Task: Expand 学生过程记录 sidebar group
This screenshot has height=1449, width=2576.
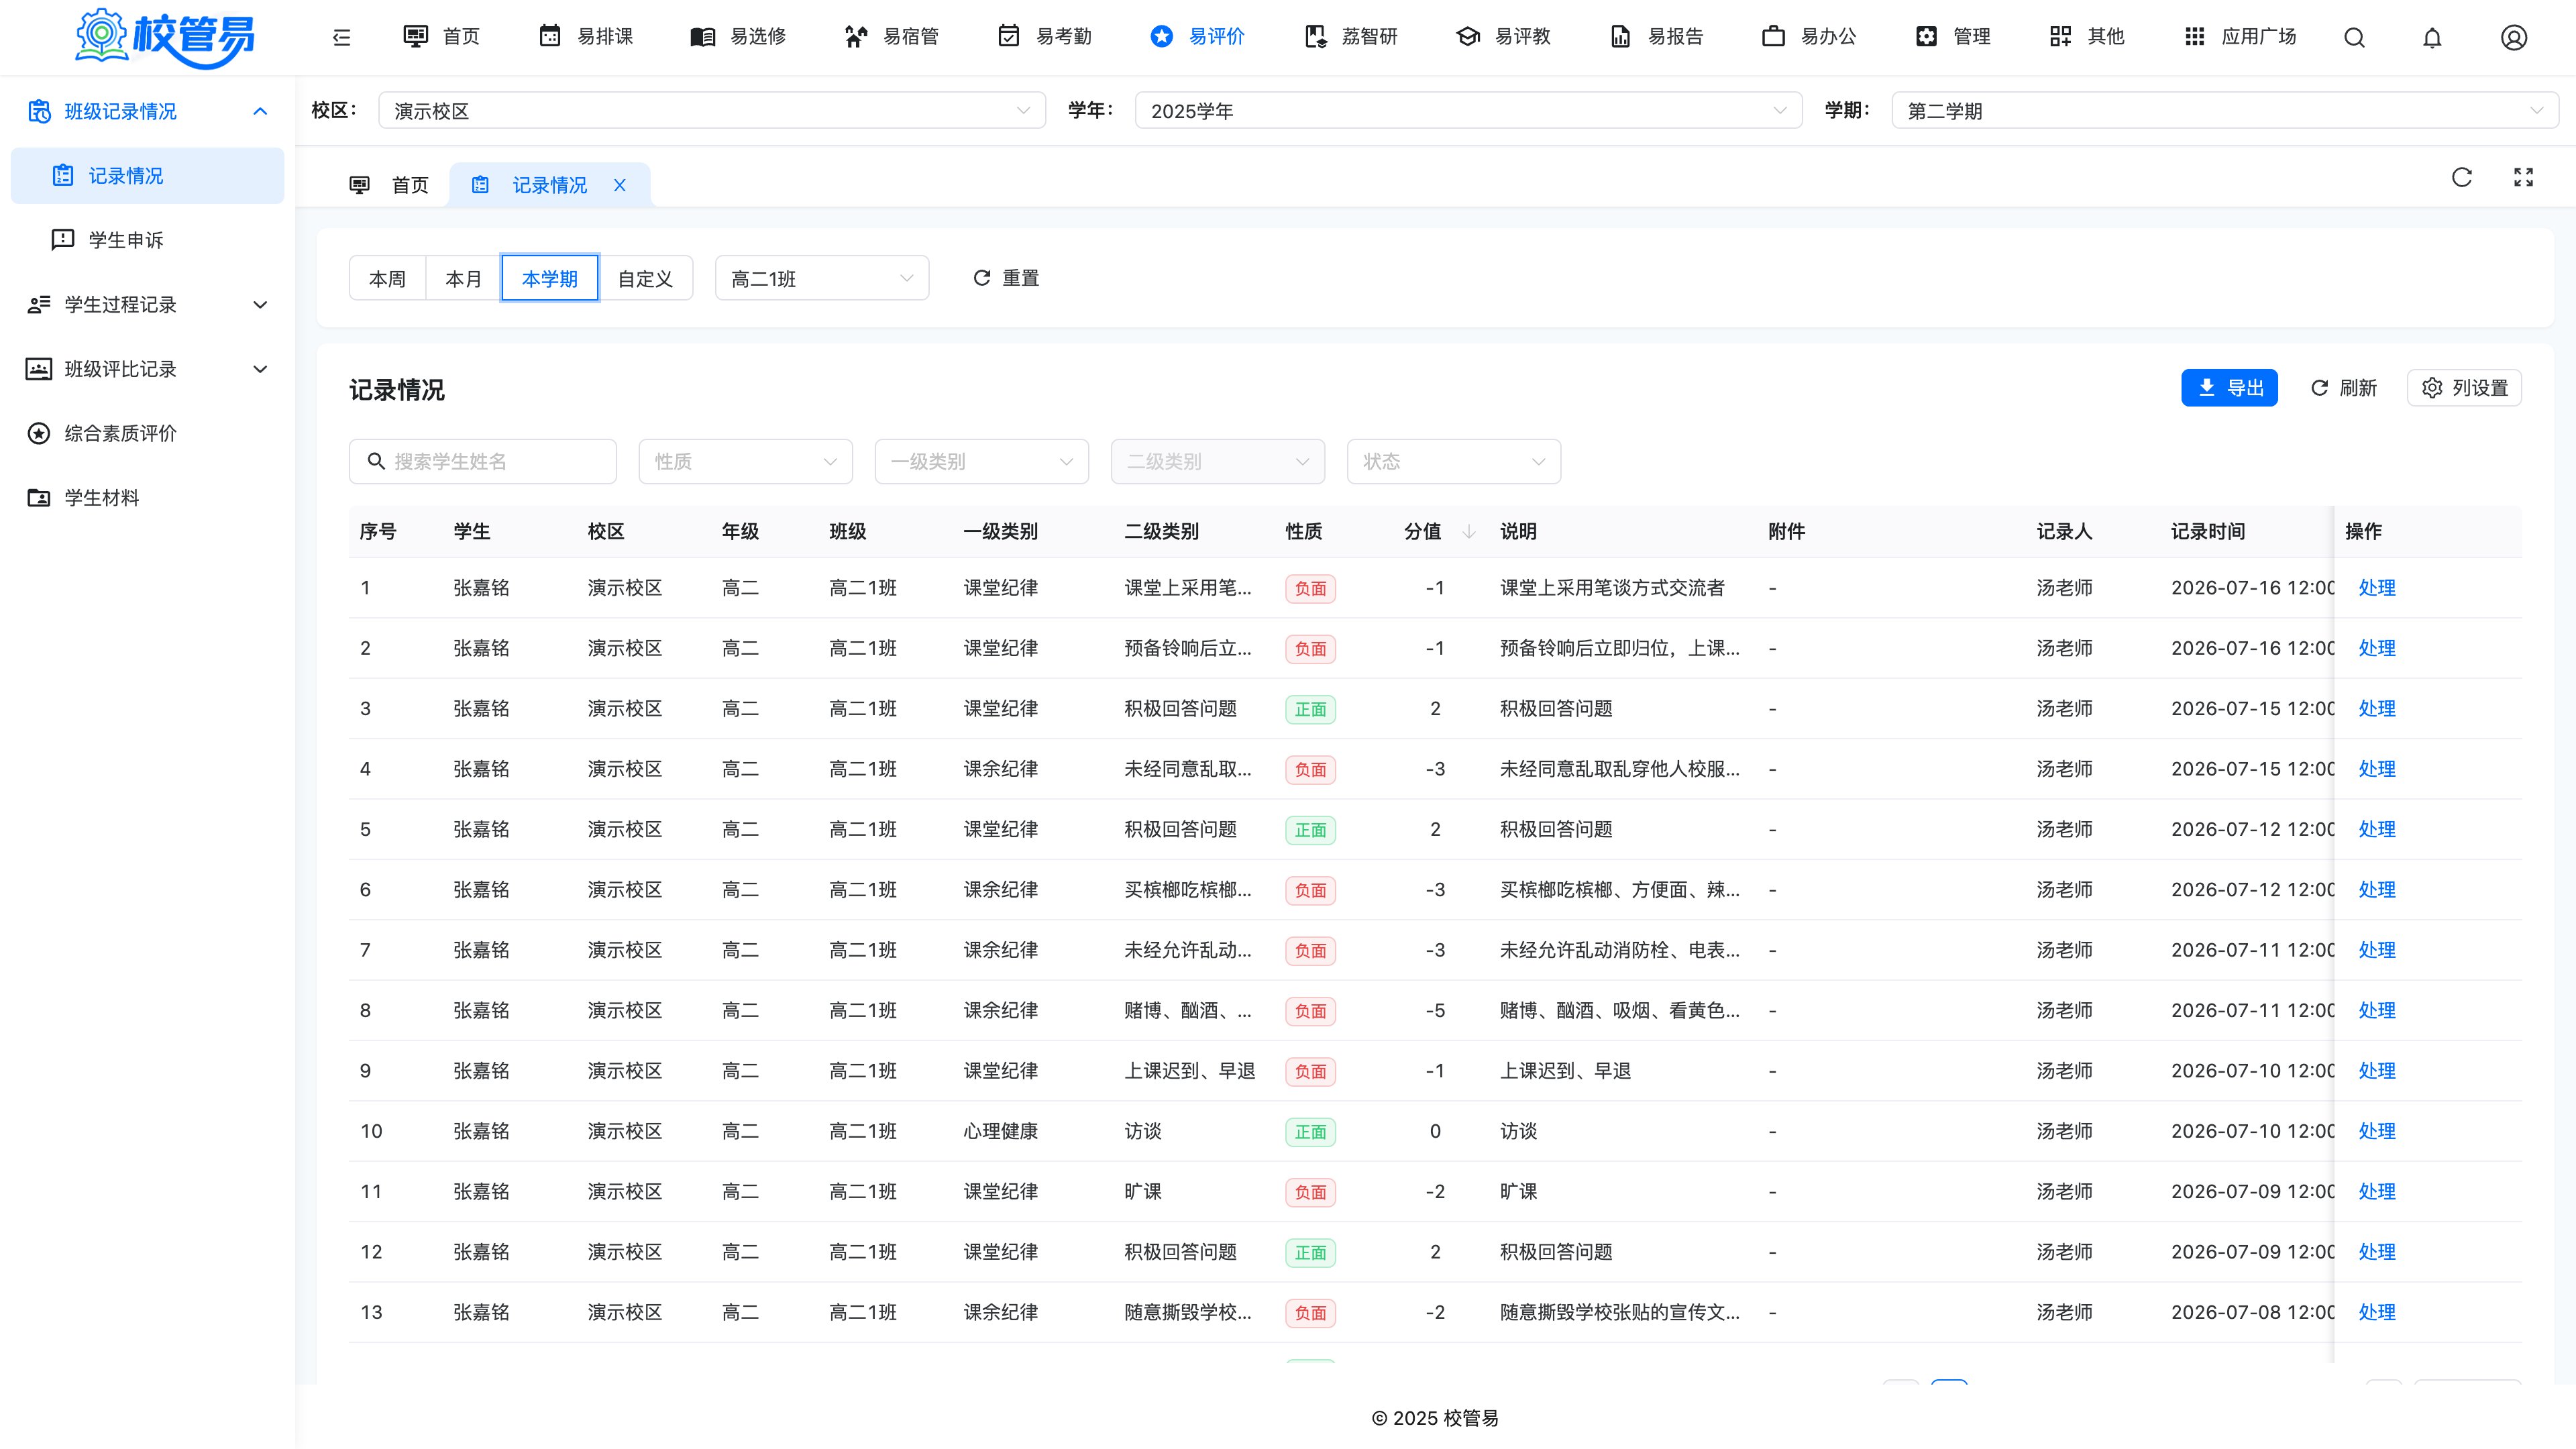Action: pyautogui.click(x=148, y=305)
